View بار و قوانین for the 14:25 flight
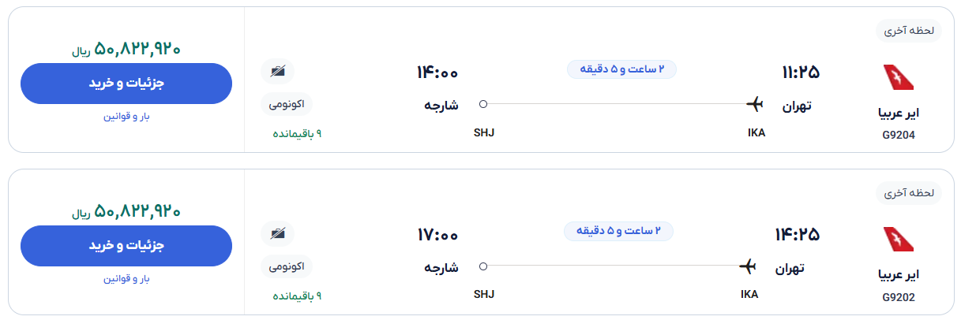The width and height of the screenshot is (961, 320). click(x=126, y=279)
